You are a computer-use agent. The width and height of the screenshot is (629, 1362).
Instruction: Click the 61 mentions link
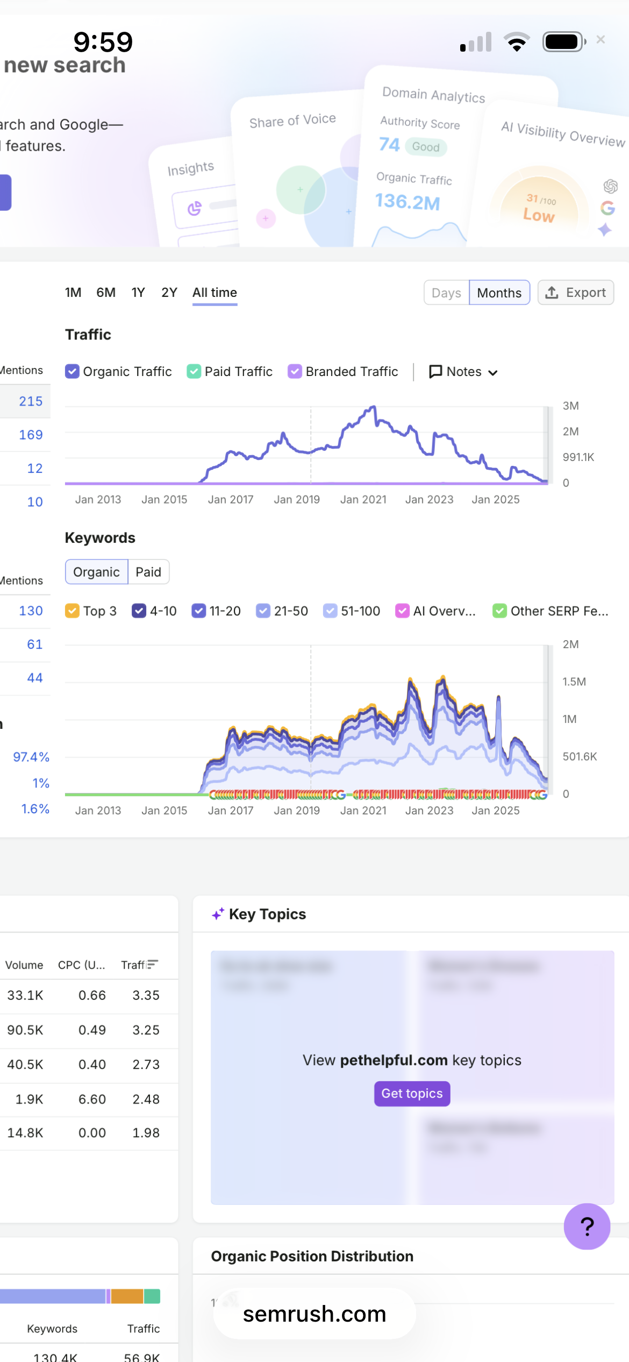tap(35, 644)
